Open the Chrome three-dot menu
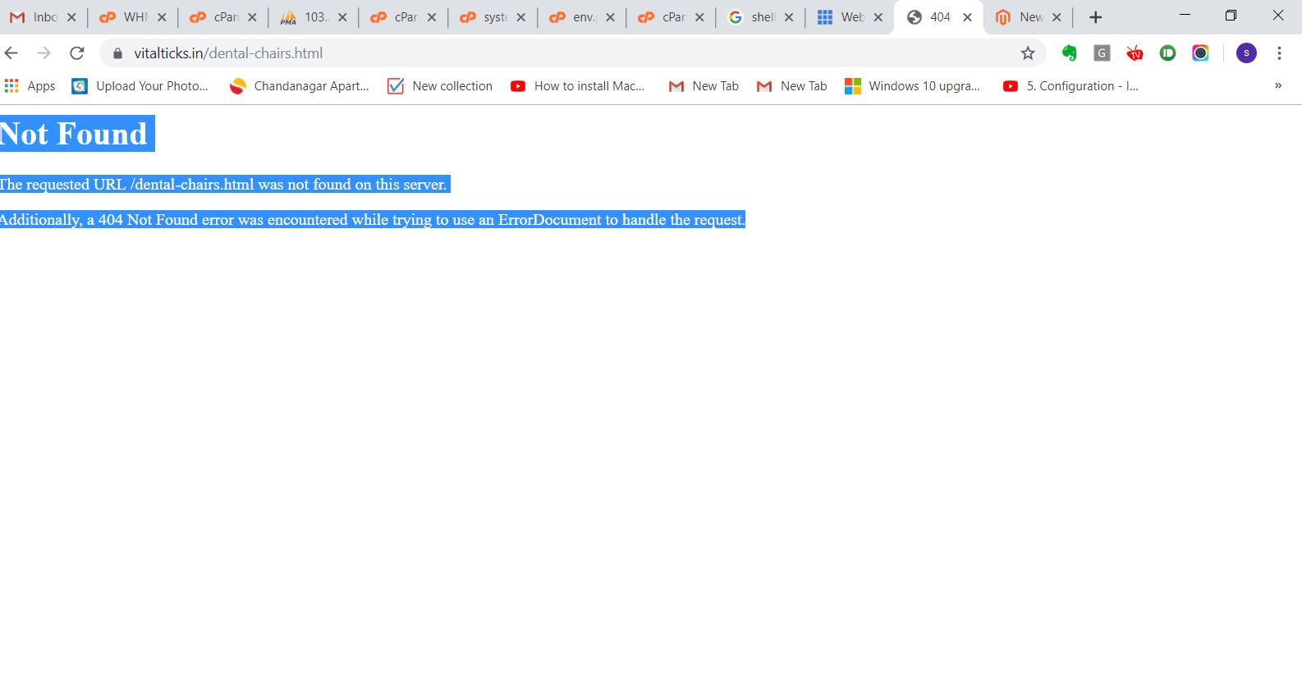Screen dimensions: 1302x696 (1279, 53)
